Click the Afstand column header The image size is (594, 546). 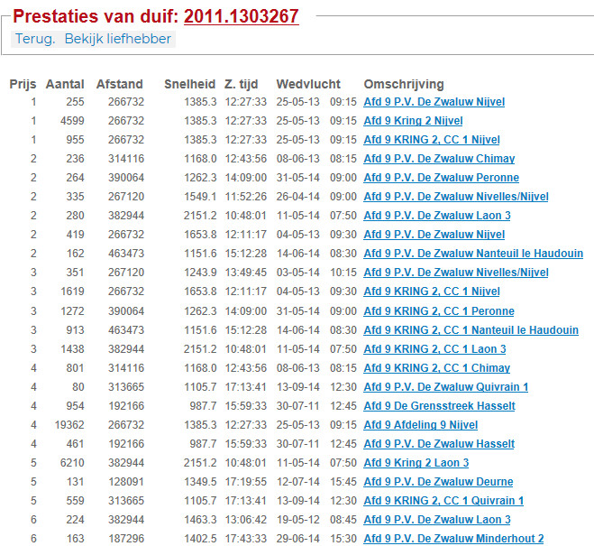pyautogui.click(x=119, y=84)
